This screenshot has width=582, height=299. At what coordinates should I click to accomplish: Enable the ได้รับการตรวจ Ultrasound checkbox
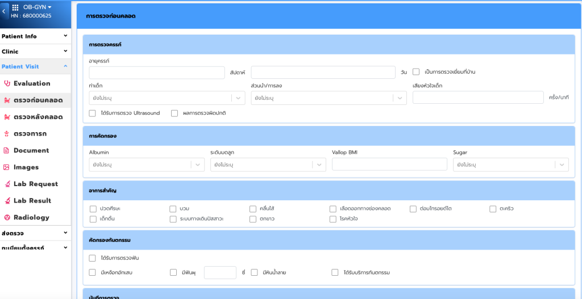93,113
